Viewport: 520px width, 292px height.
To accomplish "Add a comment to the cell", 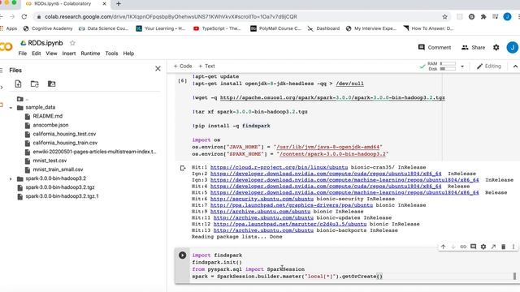I will pyautogui.click(x=473, y=247).
